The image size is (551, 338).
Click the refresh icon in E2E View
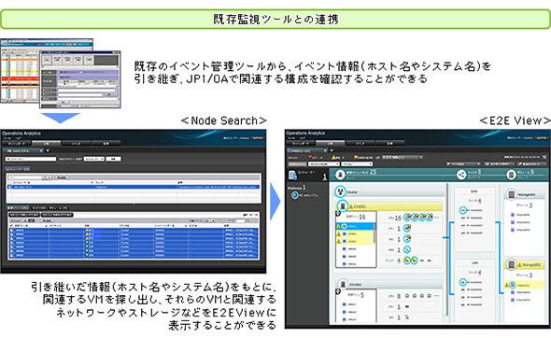coord(544,157)
